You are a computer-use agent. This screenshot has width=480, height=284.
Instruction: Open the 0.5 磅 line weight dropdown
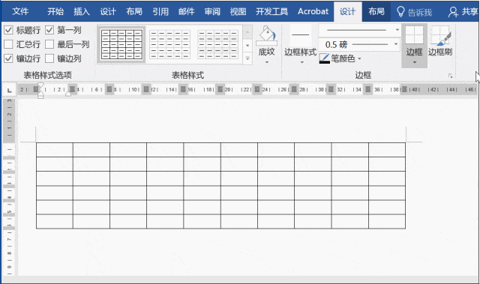[x=396, y=44]
